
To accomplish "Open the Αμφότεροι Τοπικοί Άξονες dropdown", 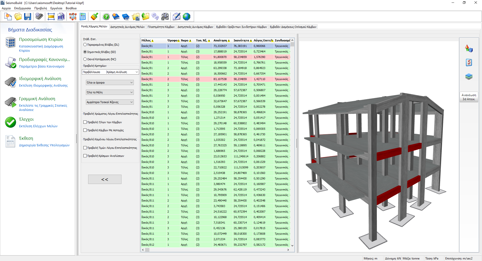I will click(110, 102).
